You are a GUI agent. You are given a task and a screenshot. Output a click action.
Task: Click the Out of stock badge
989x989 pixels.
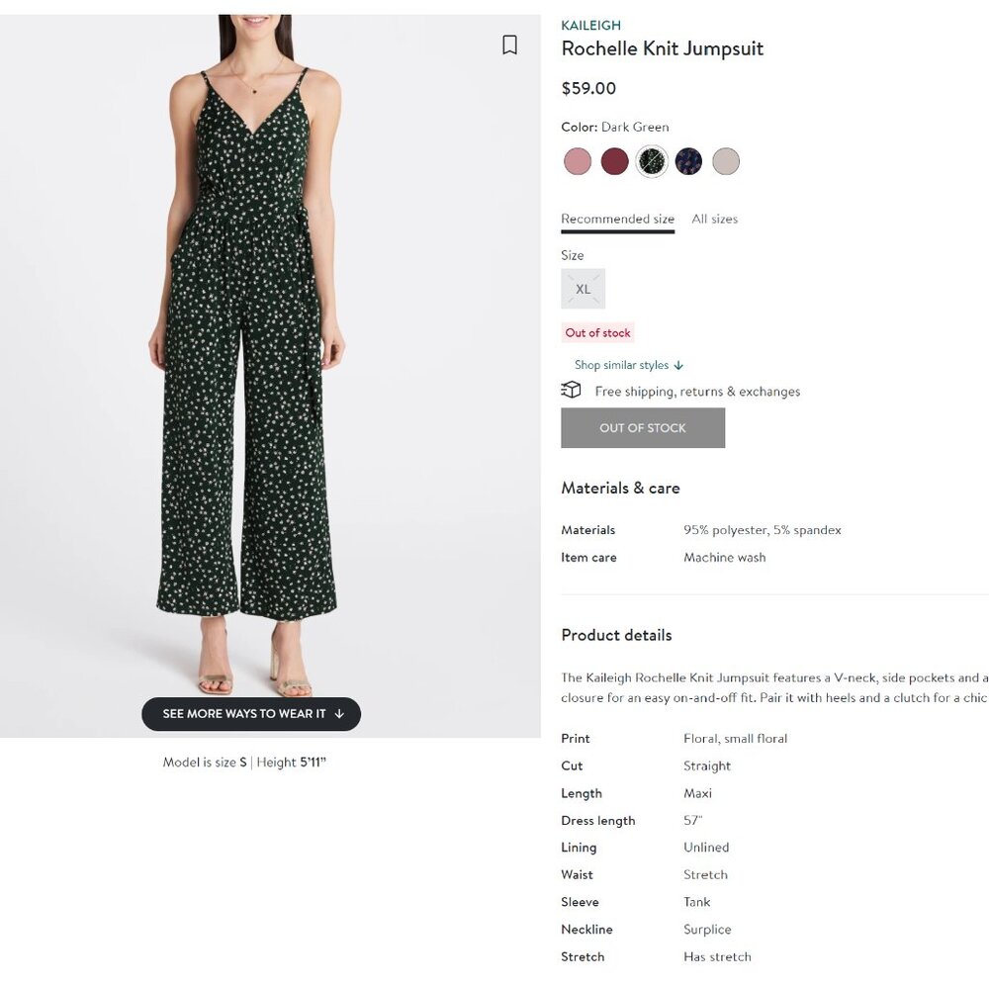597,332
